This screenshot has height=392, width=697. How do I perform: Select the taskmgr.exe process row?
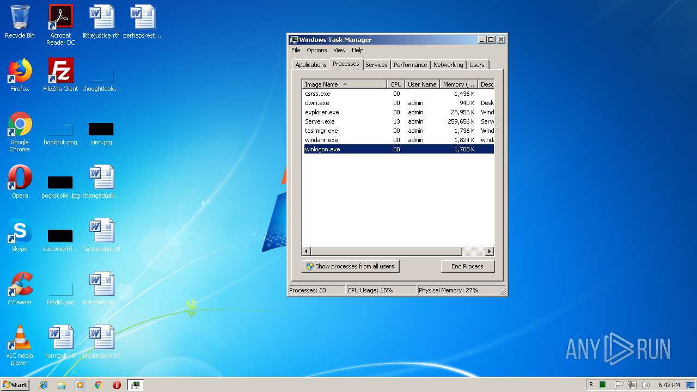pyautogui.click(x=399, y=131)
